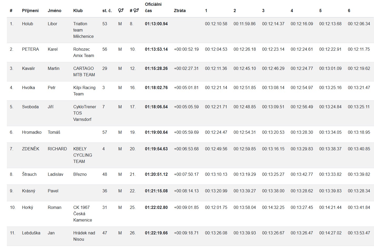
Task: Click the st. č. column header
Action: (107, 11)
